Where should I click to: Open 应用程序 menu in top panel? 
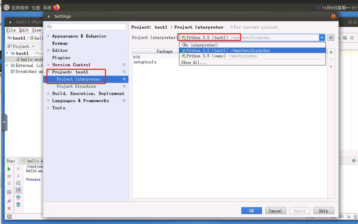coord(20,8)
